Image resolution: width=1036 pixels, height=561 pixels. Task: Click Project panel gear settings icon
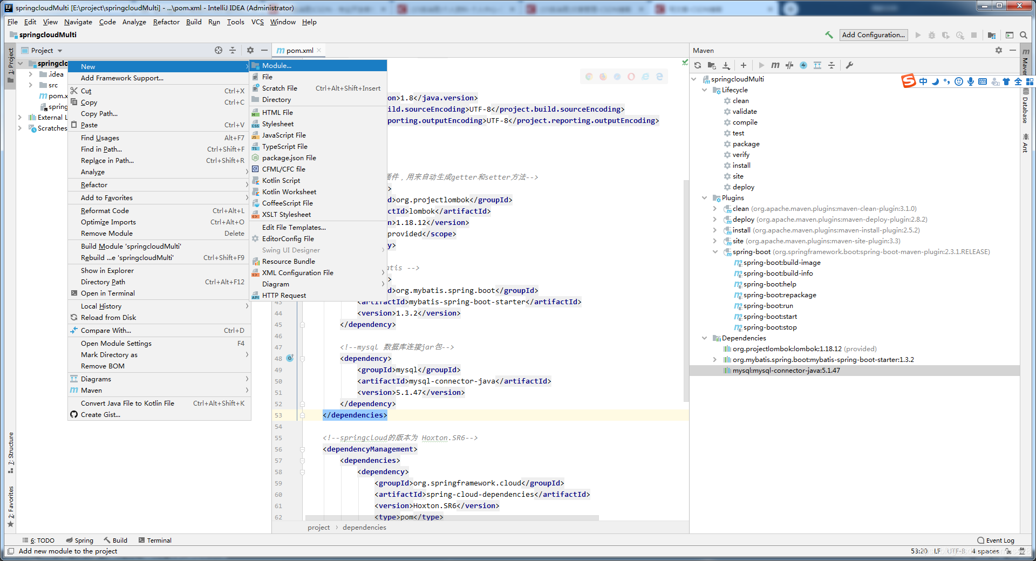250,50
